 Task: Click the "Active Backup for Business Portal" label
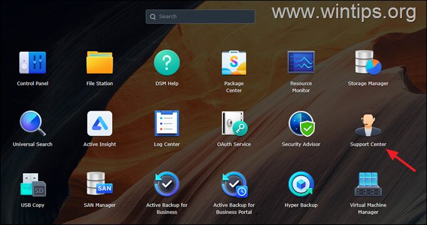click(x=234, y=209)
